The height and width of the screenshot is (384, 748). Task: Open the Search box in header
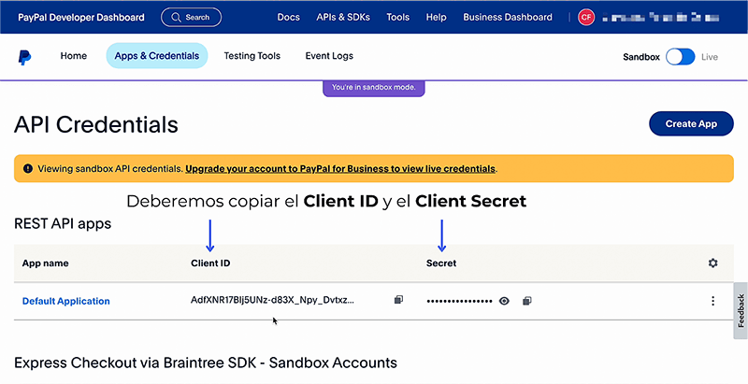pyautogui.click(x=192, y=17)
